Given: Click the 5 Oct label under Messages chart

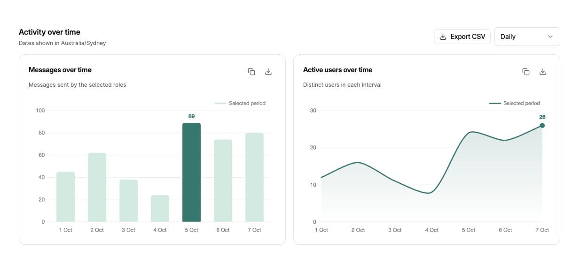Looking at the screenshot, I should pos(191,230).
